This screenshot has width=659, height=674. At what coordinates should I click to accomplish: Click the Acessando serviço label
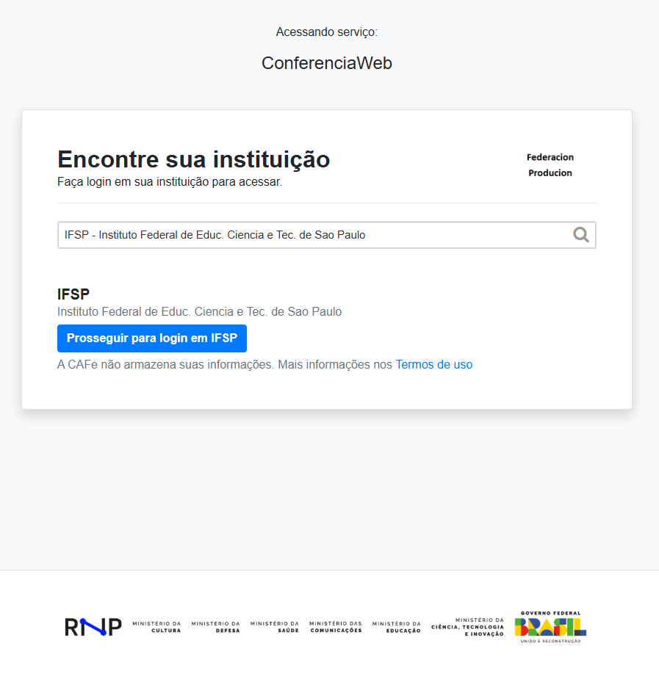click(x=327, y=32)
